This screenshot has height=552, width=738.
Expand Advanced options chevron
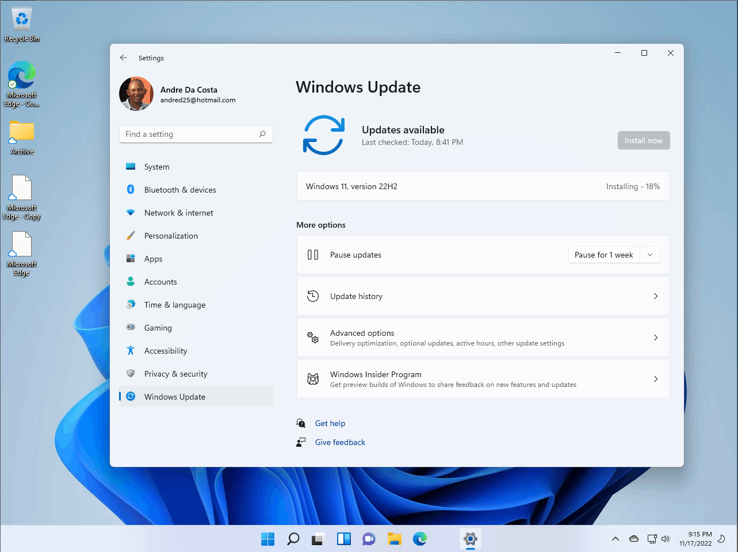click(656, 338)
